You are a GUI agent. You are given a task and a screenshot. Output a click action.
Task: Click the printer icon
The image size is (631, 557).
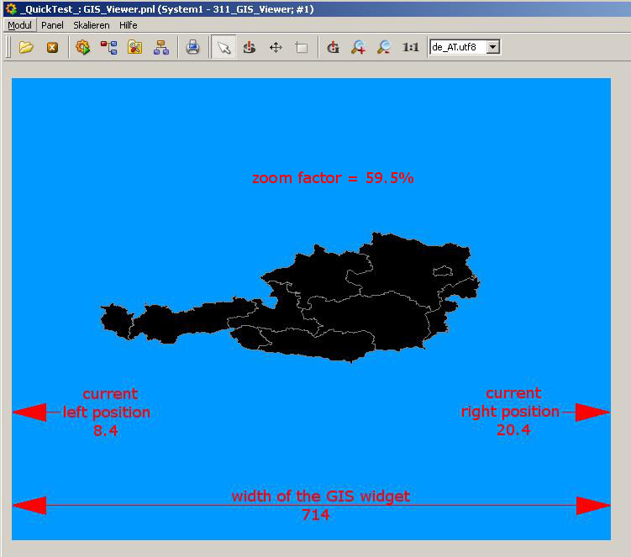(192, 48)
